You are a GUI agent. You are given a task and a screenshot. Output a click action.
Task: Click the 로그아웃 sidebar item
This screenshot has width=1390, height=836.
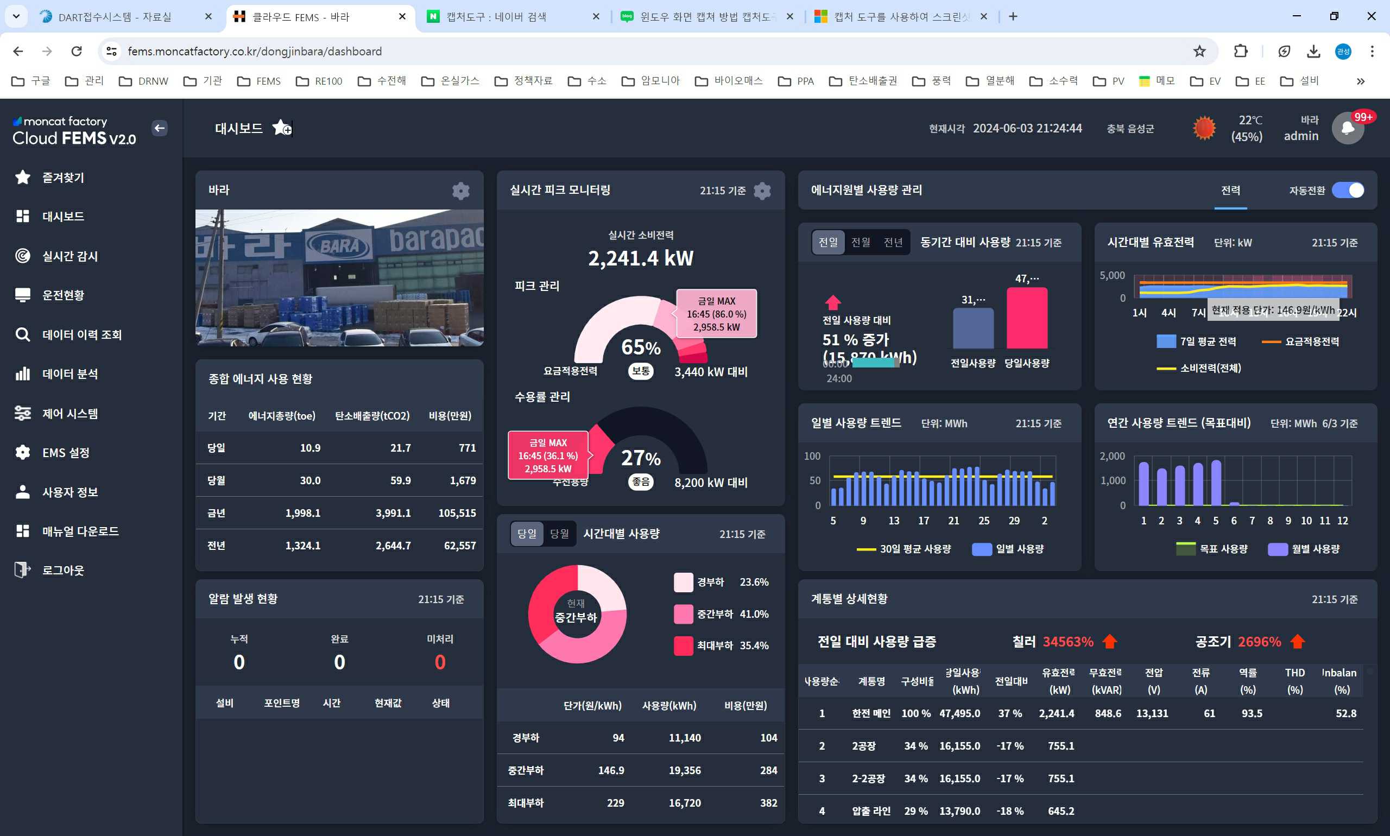point(62,570)
